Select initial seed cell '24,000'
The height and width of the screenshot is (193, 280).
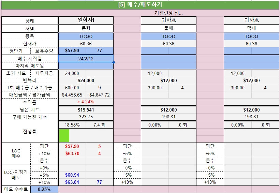(72, 73)
